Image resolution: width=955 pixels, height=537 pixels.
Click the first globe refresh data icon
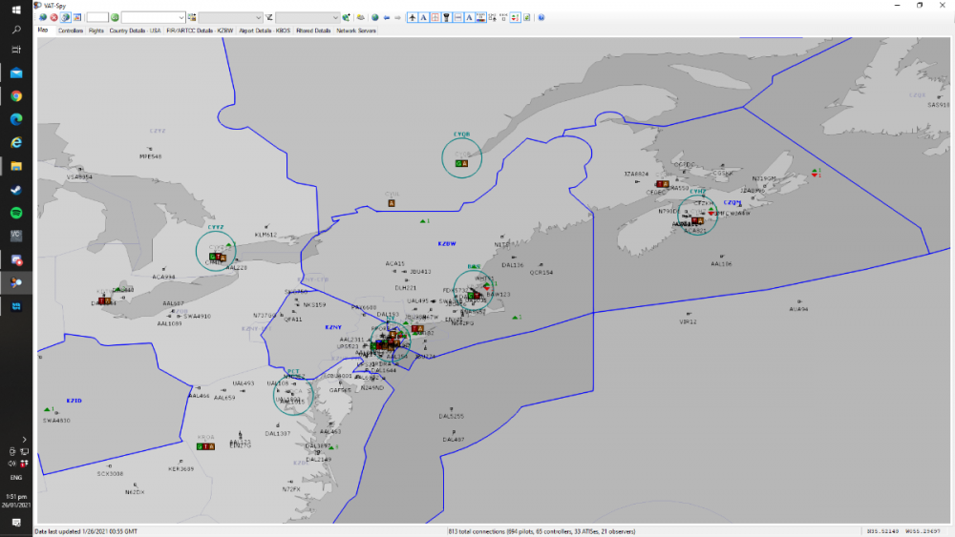tap(43, 17)
